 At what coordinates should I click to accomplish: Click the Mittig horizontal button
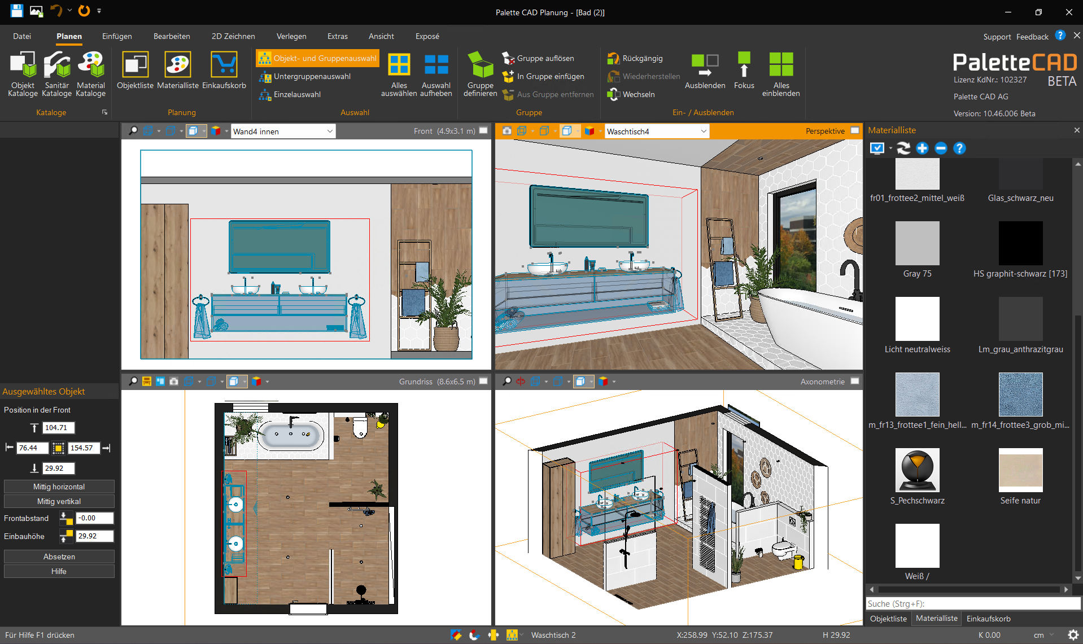pos(59,486)
